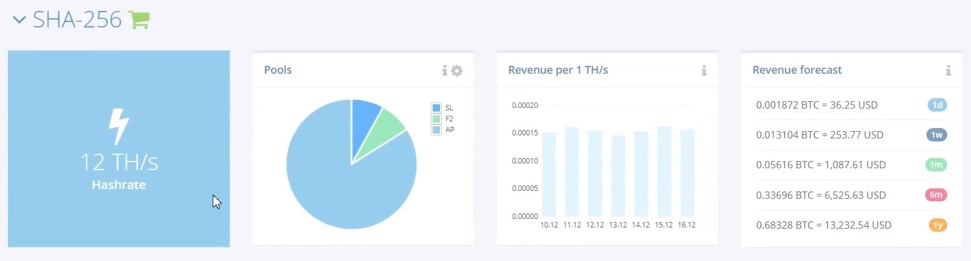Click the 15.12 revenue bar
Image resolution: width=971 pixels, height=261 pixels.
[664, 171]
